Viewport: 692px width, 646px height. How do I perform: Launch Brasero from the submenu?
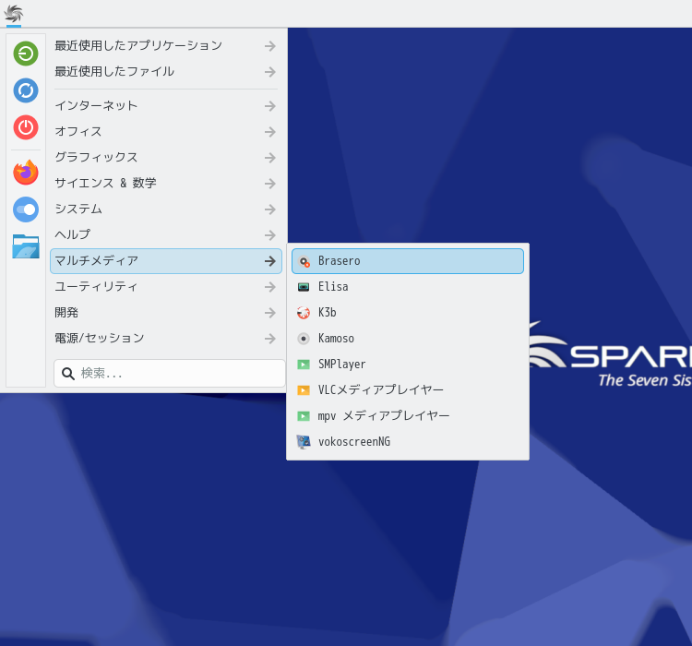[x=407, y=261]
